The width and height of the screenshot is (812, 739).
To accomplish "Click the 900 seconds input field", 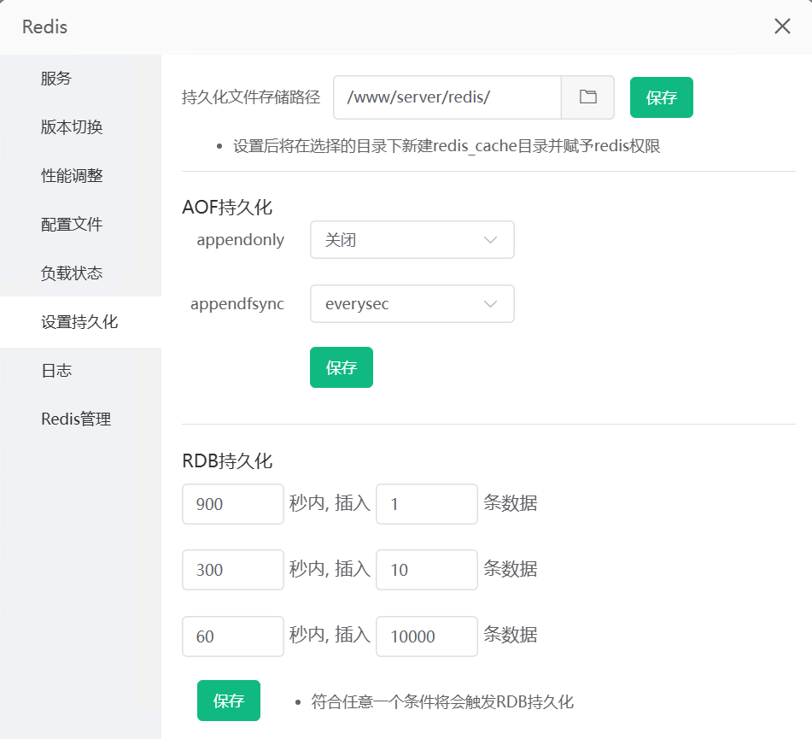I will click(233, 504).
